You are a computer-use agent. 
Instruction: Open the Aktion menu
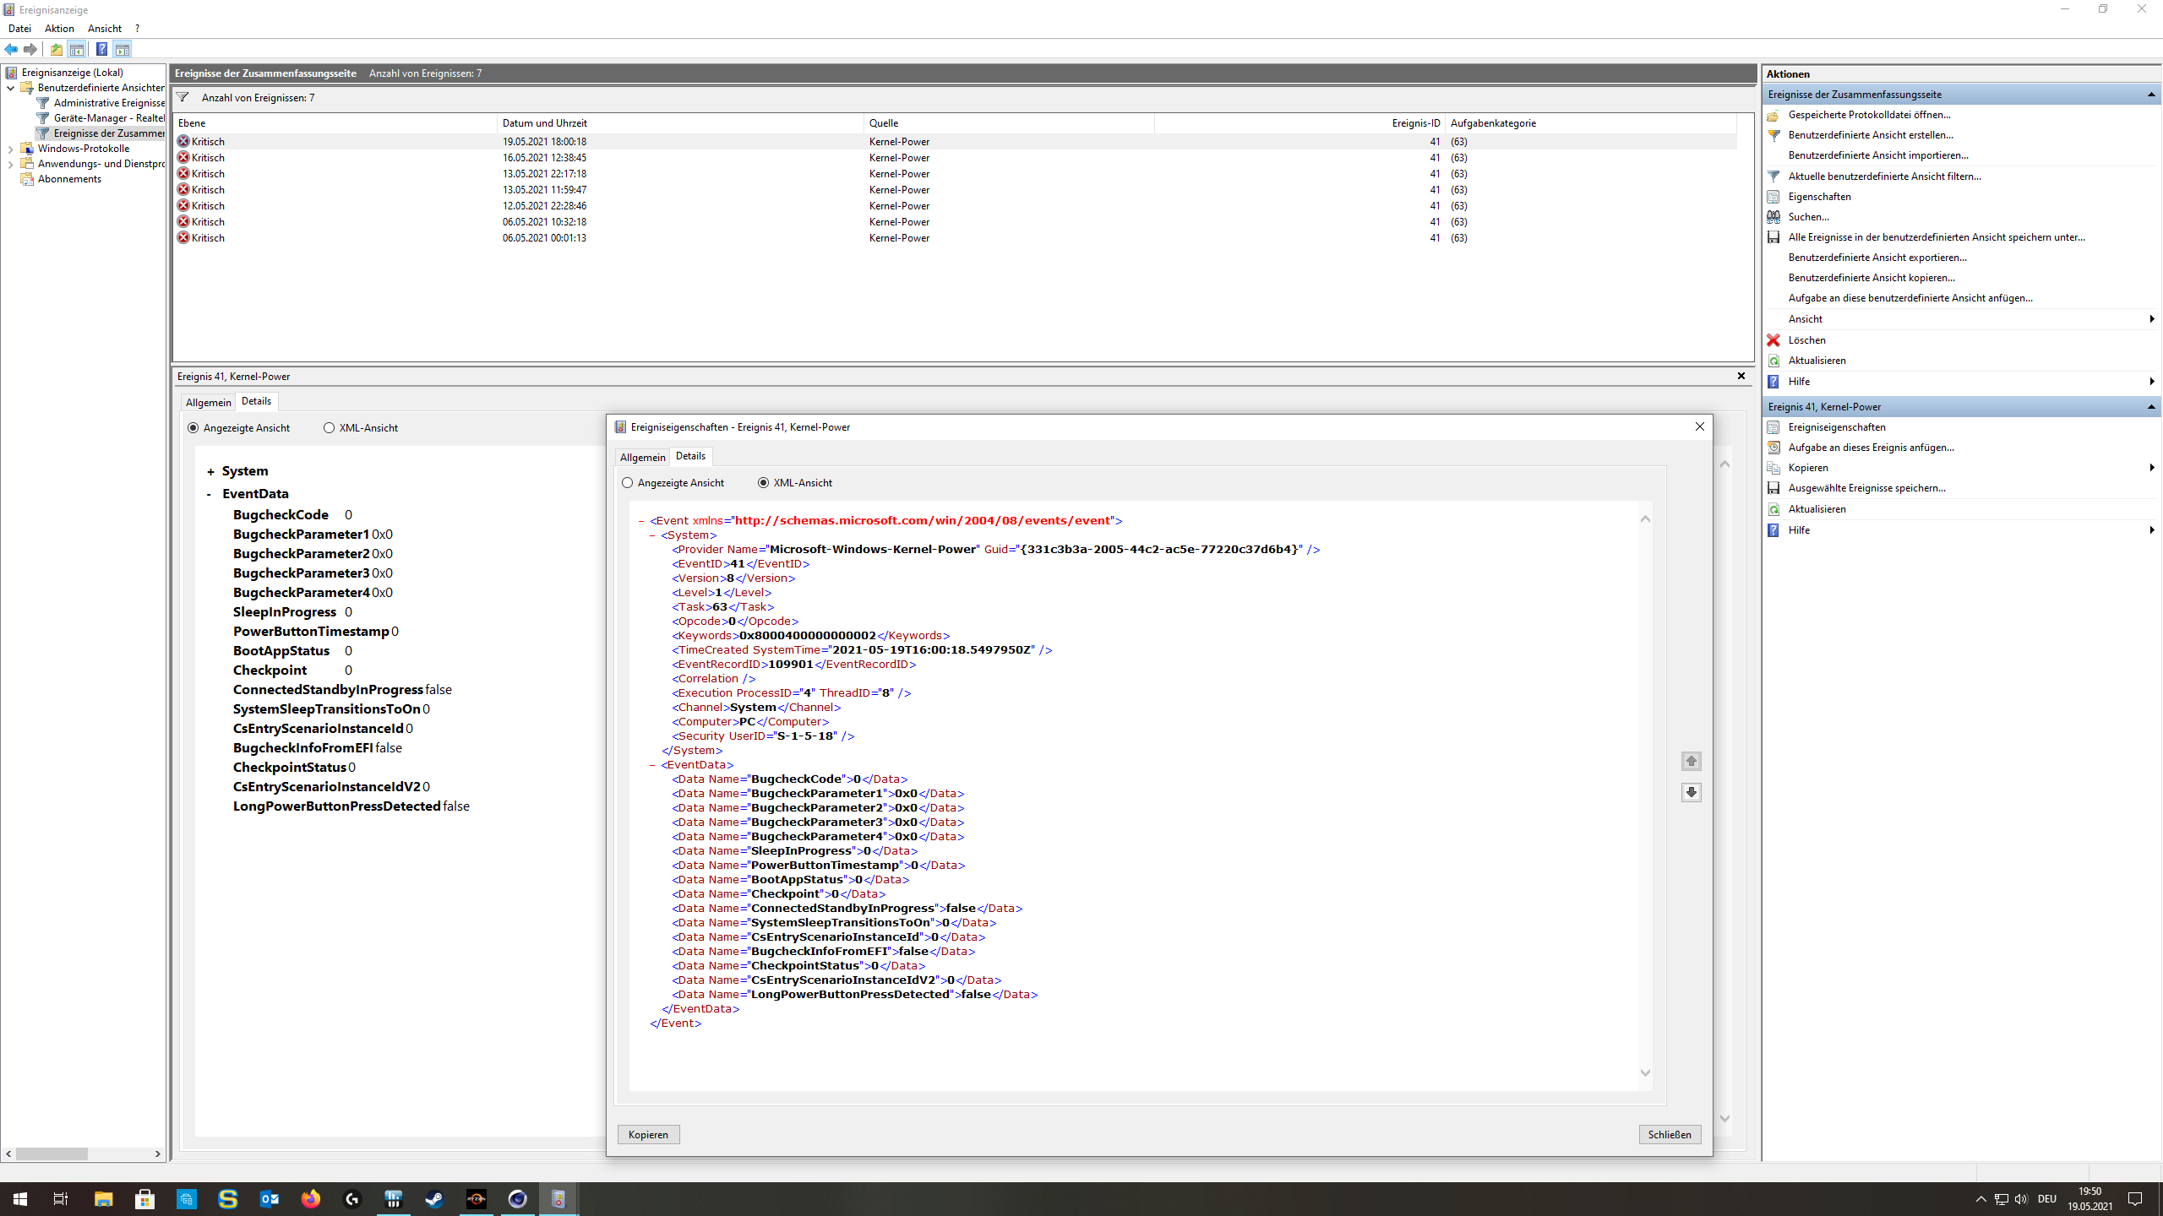(59, 29)
